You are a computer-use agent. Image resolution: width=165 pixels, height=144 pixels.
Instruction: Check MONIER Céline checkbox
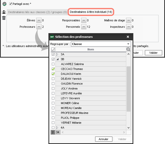(53, 103)
